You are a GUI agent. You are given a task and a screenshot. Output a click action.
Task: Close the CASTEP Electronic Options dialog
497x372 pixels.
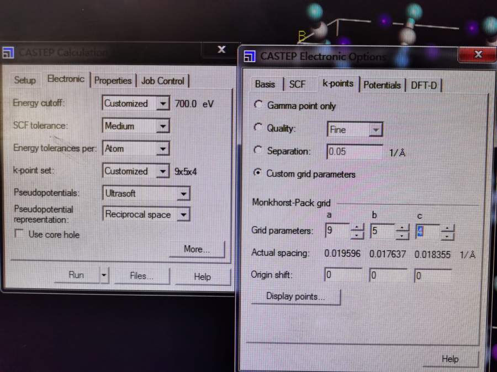[x=478, y=55]
